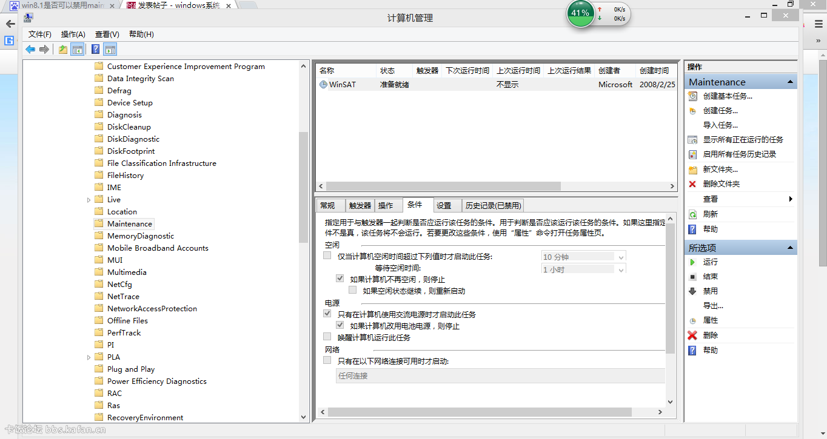This screenshot has height=439, width=827.
Task: Click the Defrag folder icon
Action: point(99,90)
